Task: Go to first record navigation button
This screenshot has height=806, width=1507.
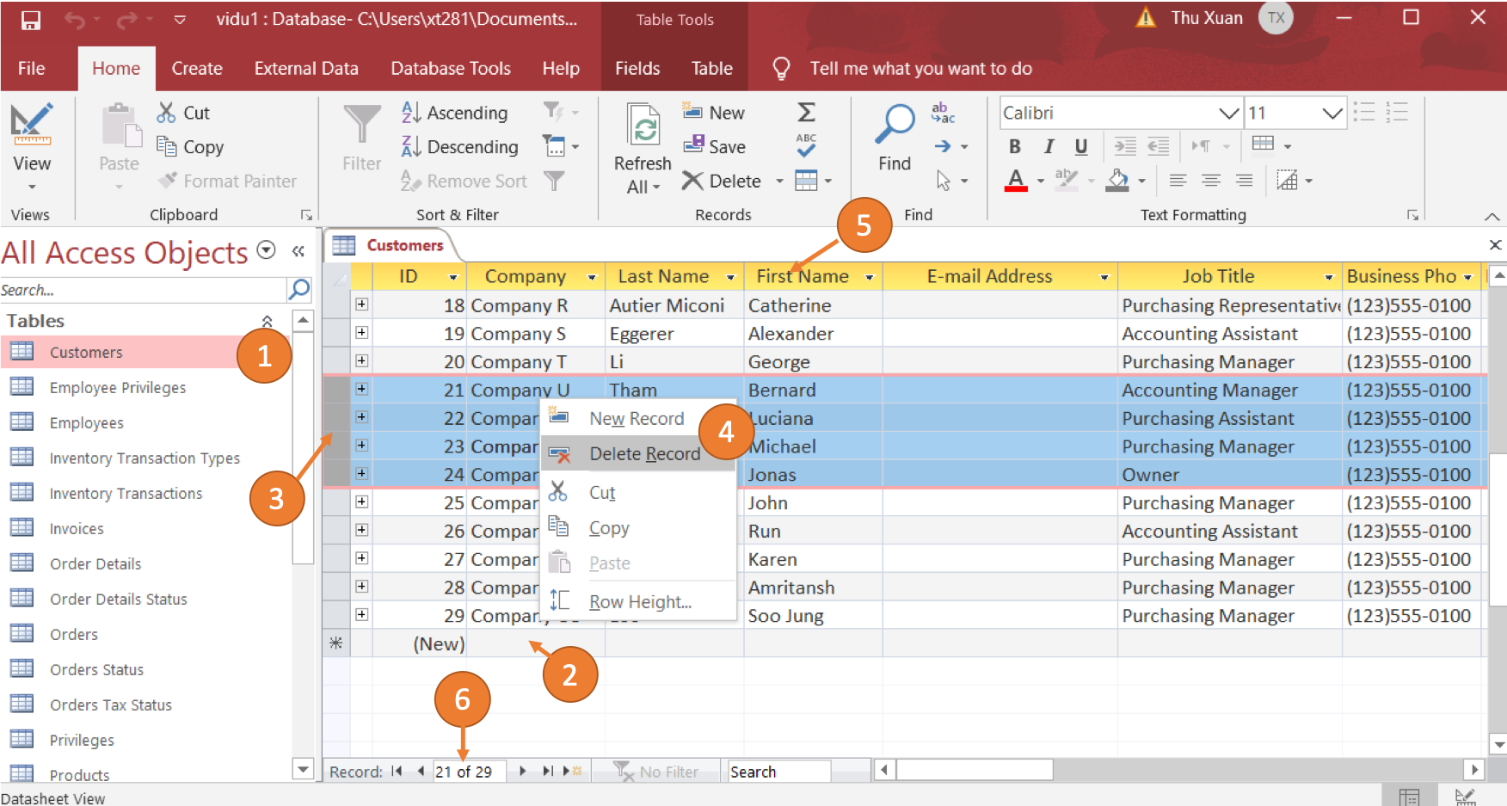Action: pyautogui.click(x=397, y=772)
